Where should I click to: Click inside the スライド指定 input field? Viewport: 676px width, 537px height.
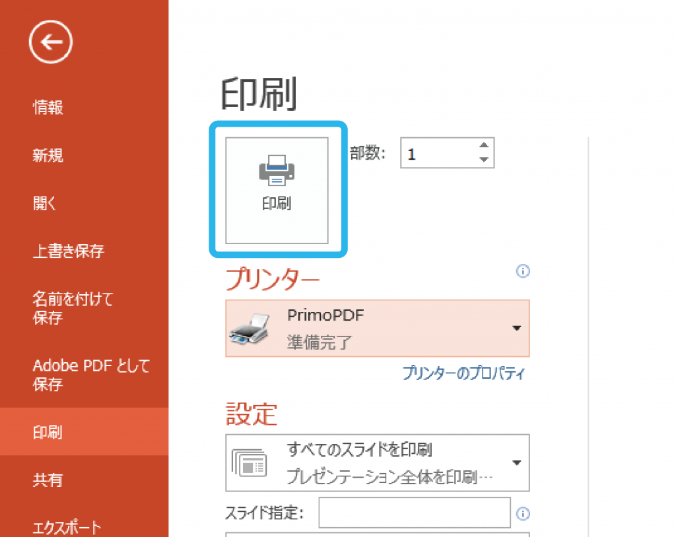pos(415,513)
